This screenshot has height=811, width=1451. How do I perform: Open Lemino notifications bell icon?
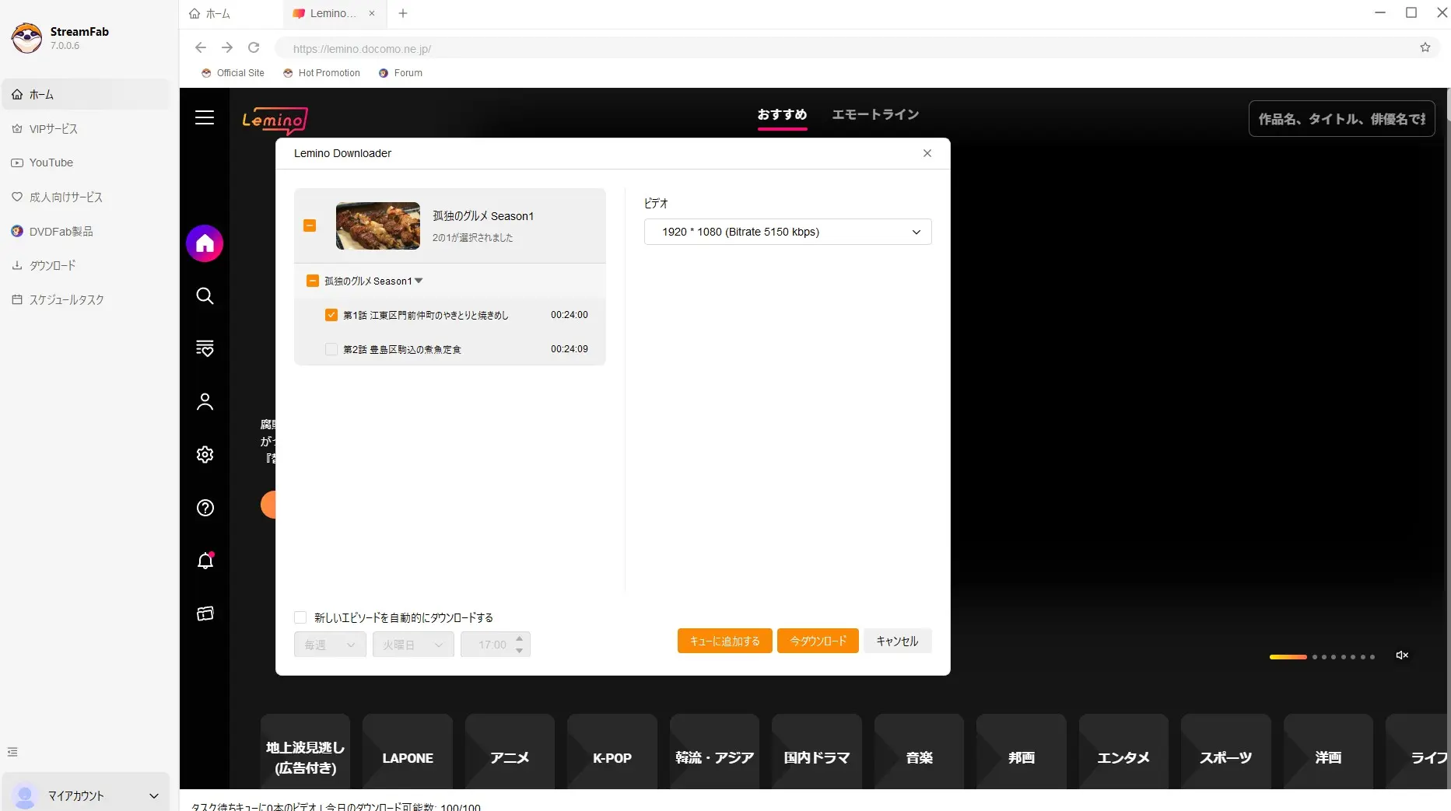[205, 561]
